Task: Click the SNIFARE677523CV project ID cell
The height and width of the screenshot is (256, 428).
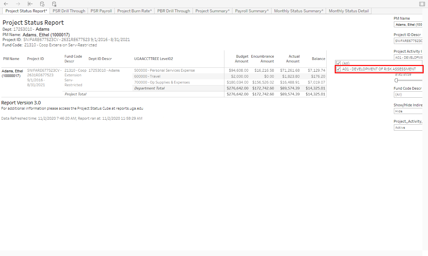Action: 44,78
